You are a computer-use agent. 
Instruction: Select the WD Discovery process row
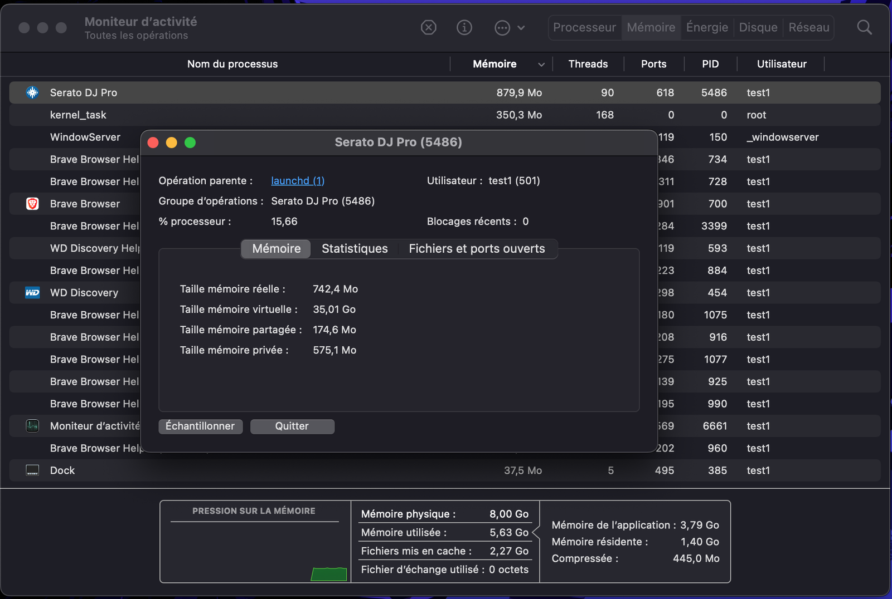click(x=84, y=293)
